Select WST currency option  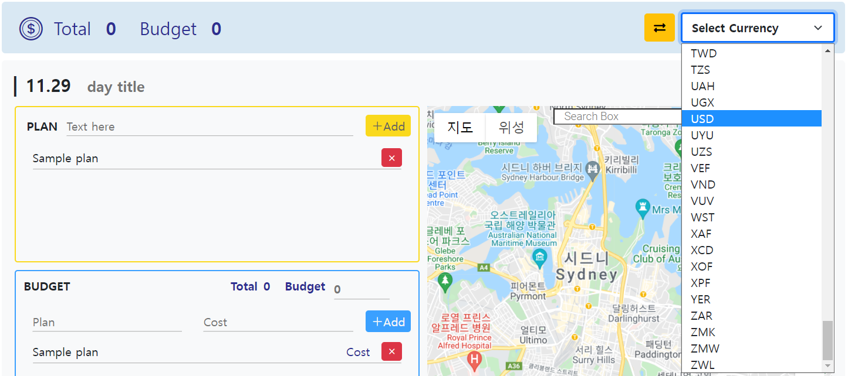752,217
